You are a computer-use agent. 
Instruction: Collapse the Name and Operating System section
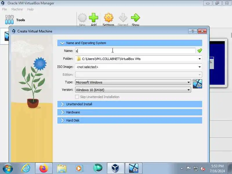(130, 43)
